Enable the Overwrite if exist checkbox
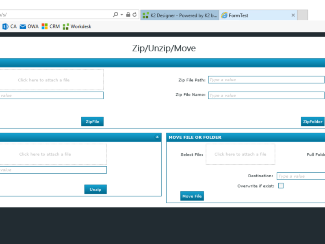The width and height of the screenshot is (325, 244). click(281, 186)
